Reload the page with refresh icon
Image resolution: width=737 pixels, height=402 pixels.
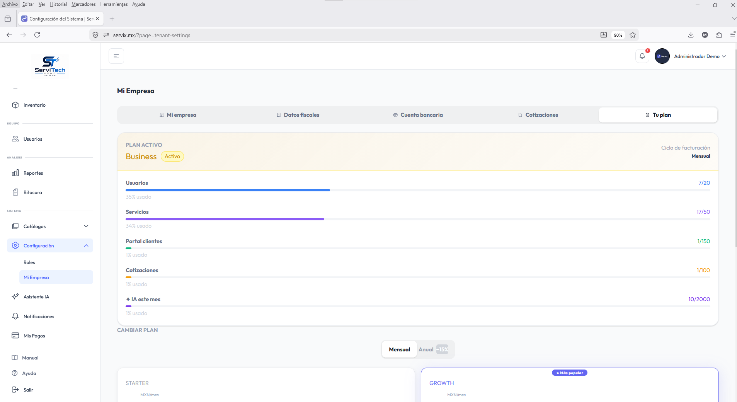(x=37, y=35)
